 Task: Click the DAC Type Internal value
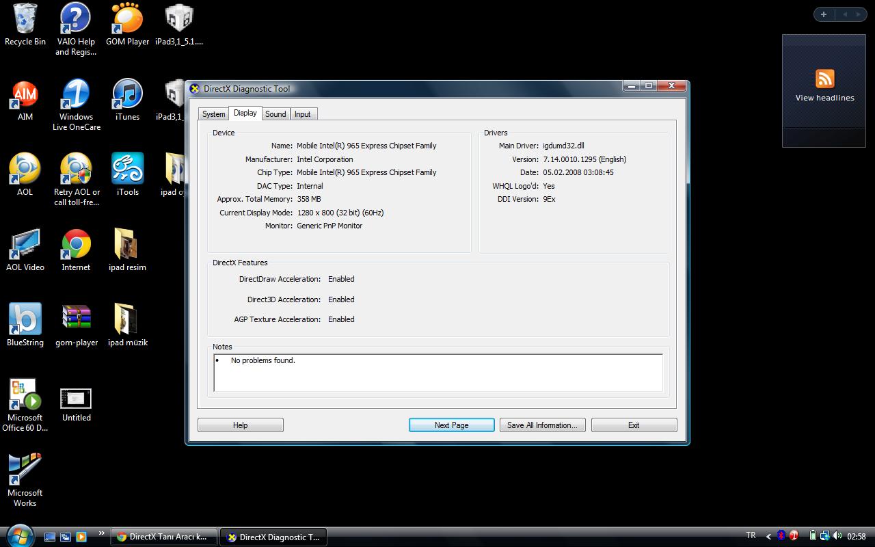coord(310,186)
